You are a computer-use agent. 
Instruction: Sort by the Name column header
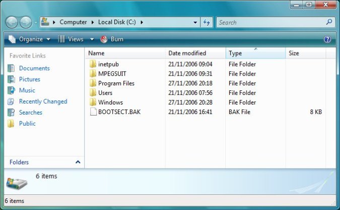[x=125, y=54]
